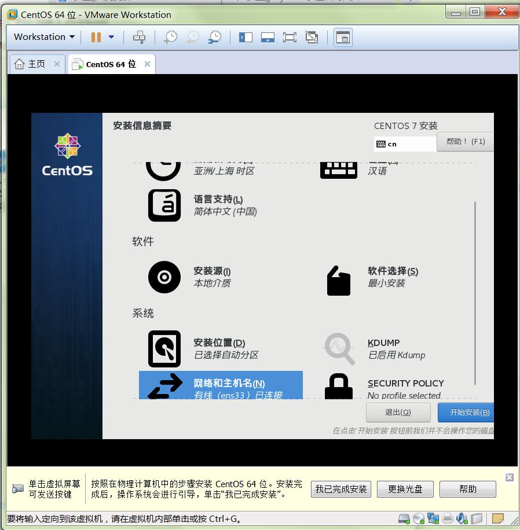This screenshot has height=530, width=520.
Task: Enter full screen mode from toolbar
Action: tap(289, 37)
